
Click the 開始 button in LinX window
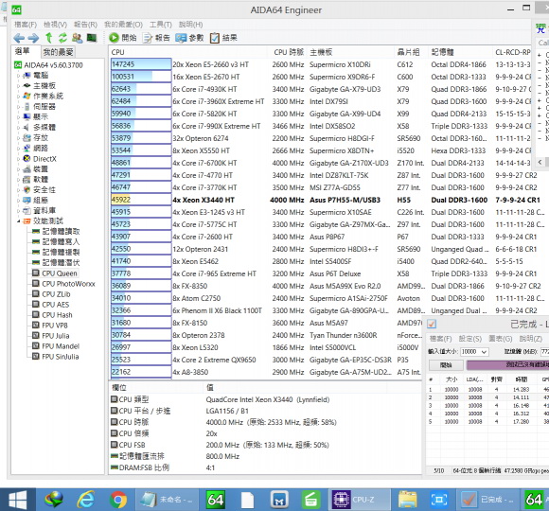(x=446, y=365)
